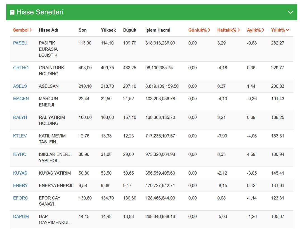
Task: Sort table by Günlük% column
Action: click(199, 30)
